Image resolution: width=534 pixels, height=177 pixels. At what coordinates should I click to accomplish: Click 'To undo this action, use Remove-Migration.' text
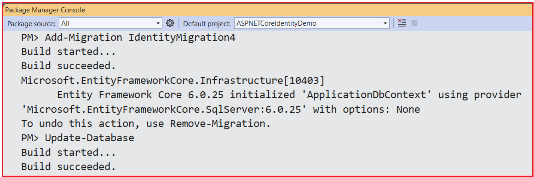(146, 124)
